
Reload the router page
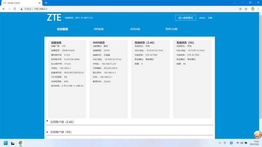[15, 9]
